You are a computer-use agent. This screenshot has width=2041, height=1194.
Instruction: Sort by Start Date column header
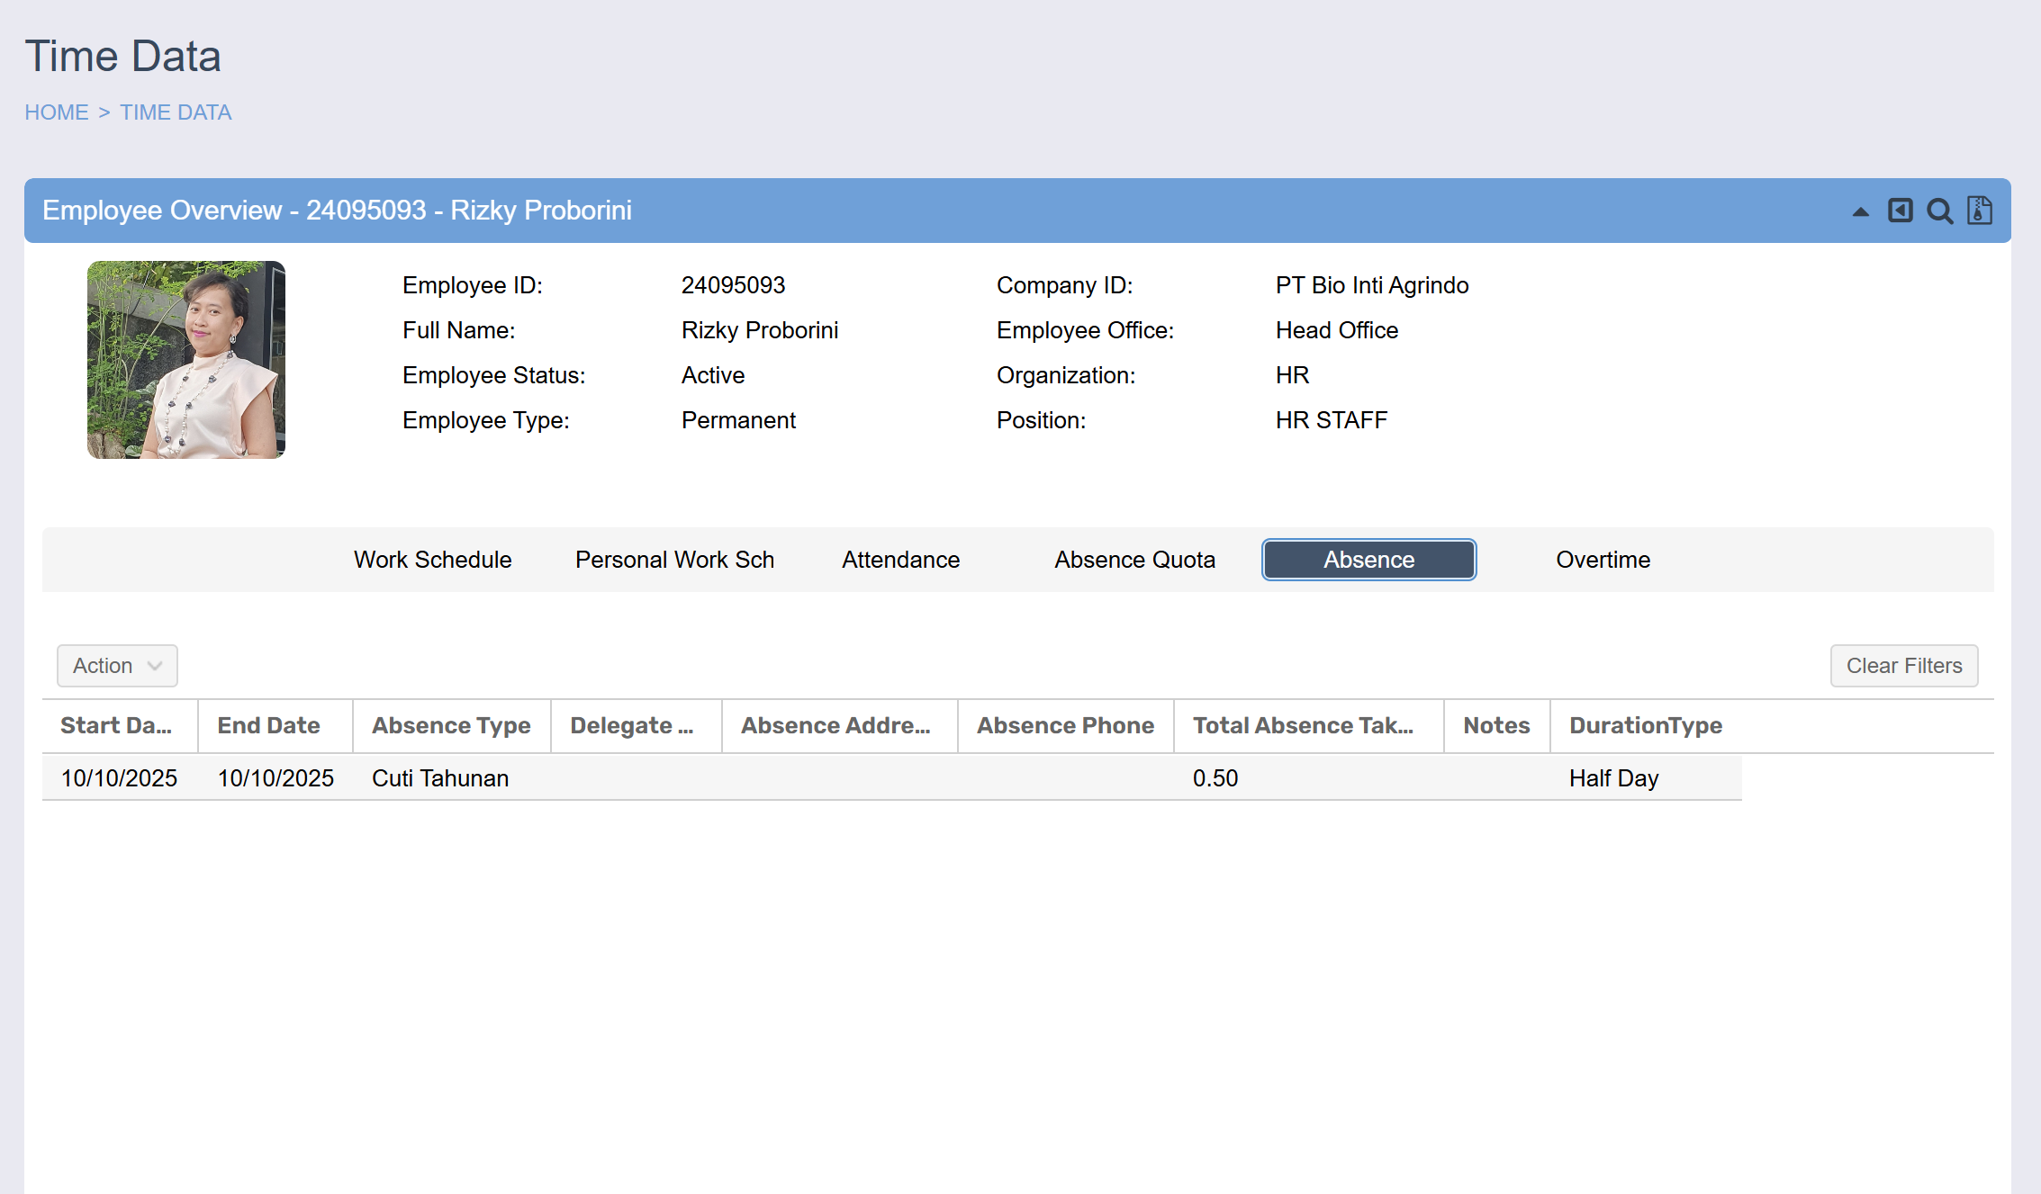(116, 725)
